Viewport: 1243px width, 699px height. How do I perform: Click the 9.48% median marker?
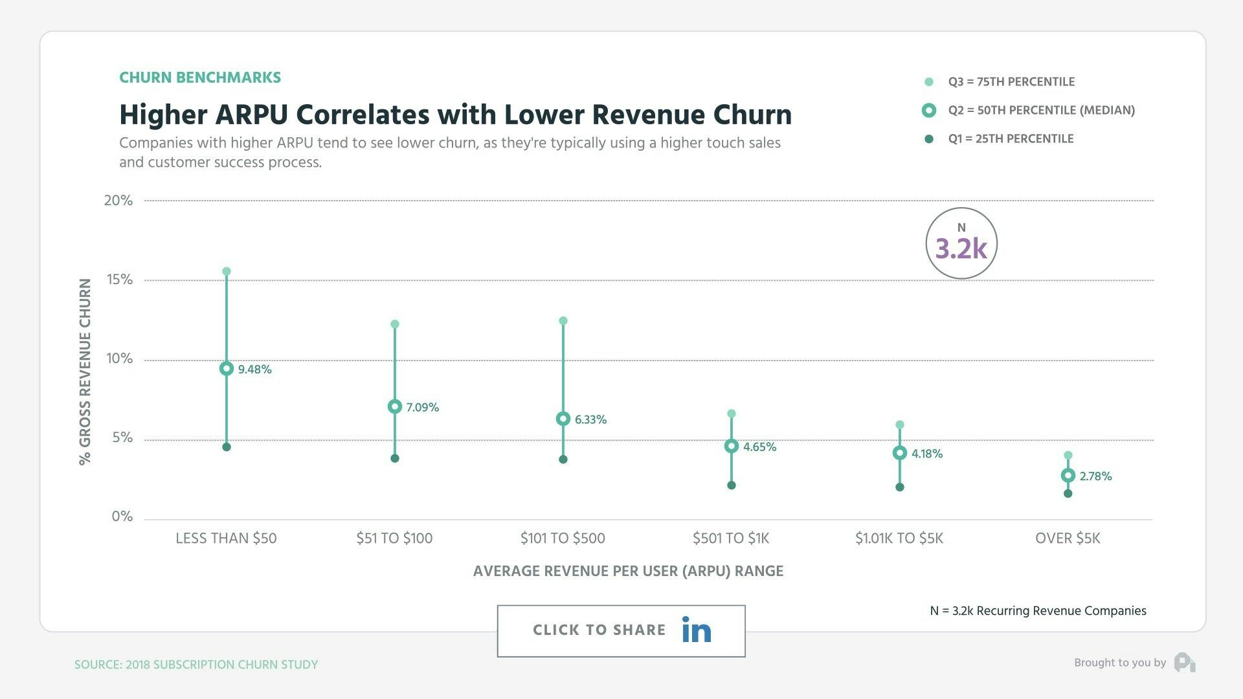226,368
